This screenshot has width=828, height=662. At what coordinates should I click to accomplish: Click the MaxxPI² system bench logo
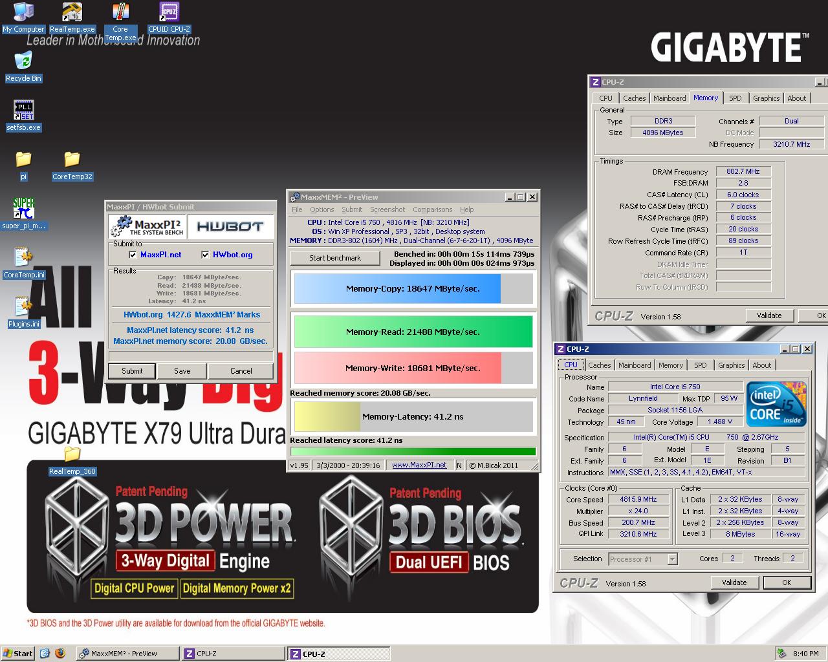click(x=148, y=226)
